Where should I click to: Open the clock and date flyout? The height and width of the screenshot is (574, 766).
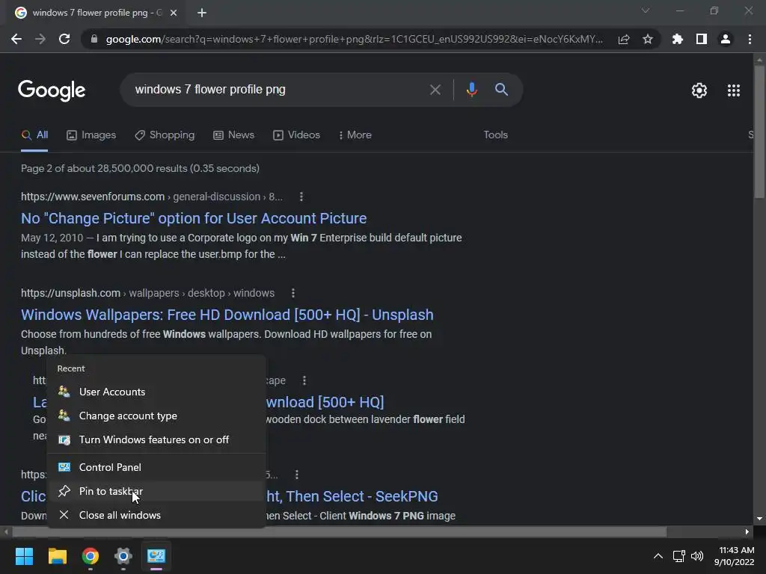click(735, 556)
